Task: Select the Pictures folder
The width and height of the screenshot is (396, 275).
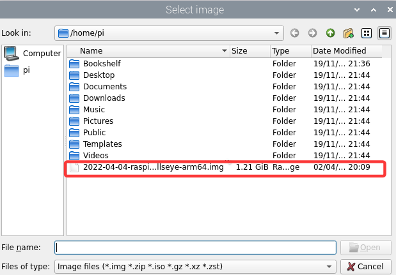Action: pyautogui.click(x=98, y=121)
